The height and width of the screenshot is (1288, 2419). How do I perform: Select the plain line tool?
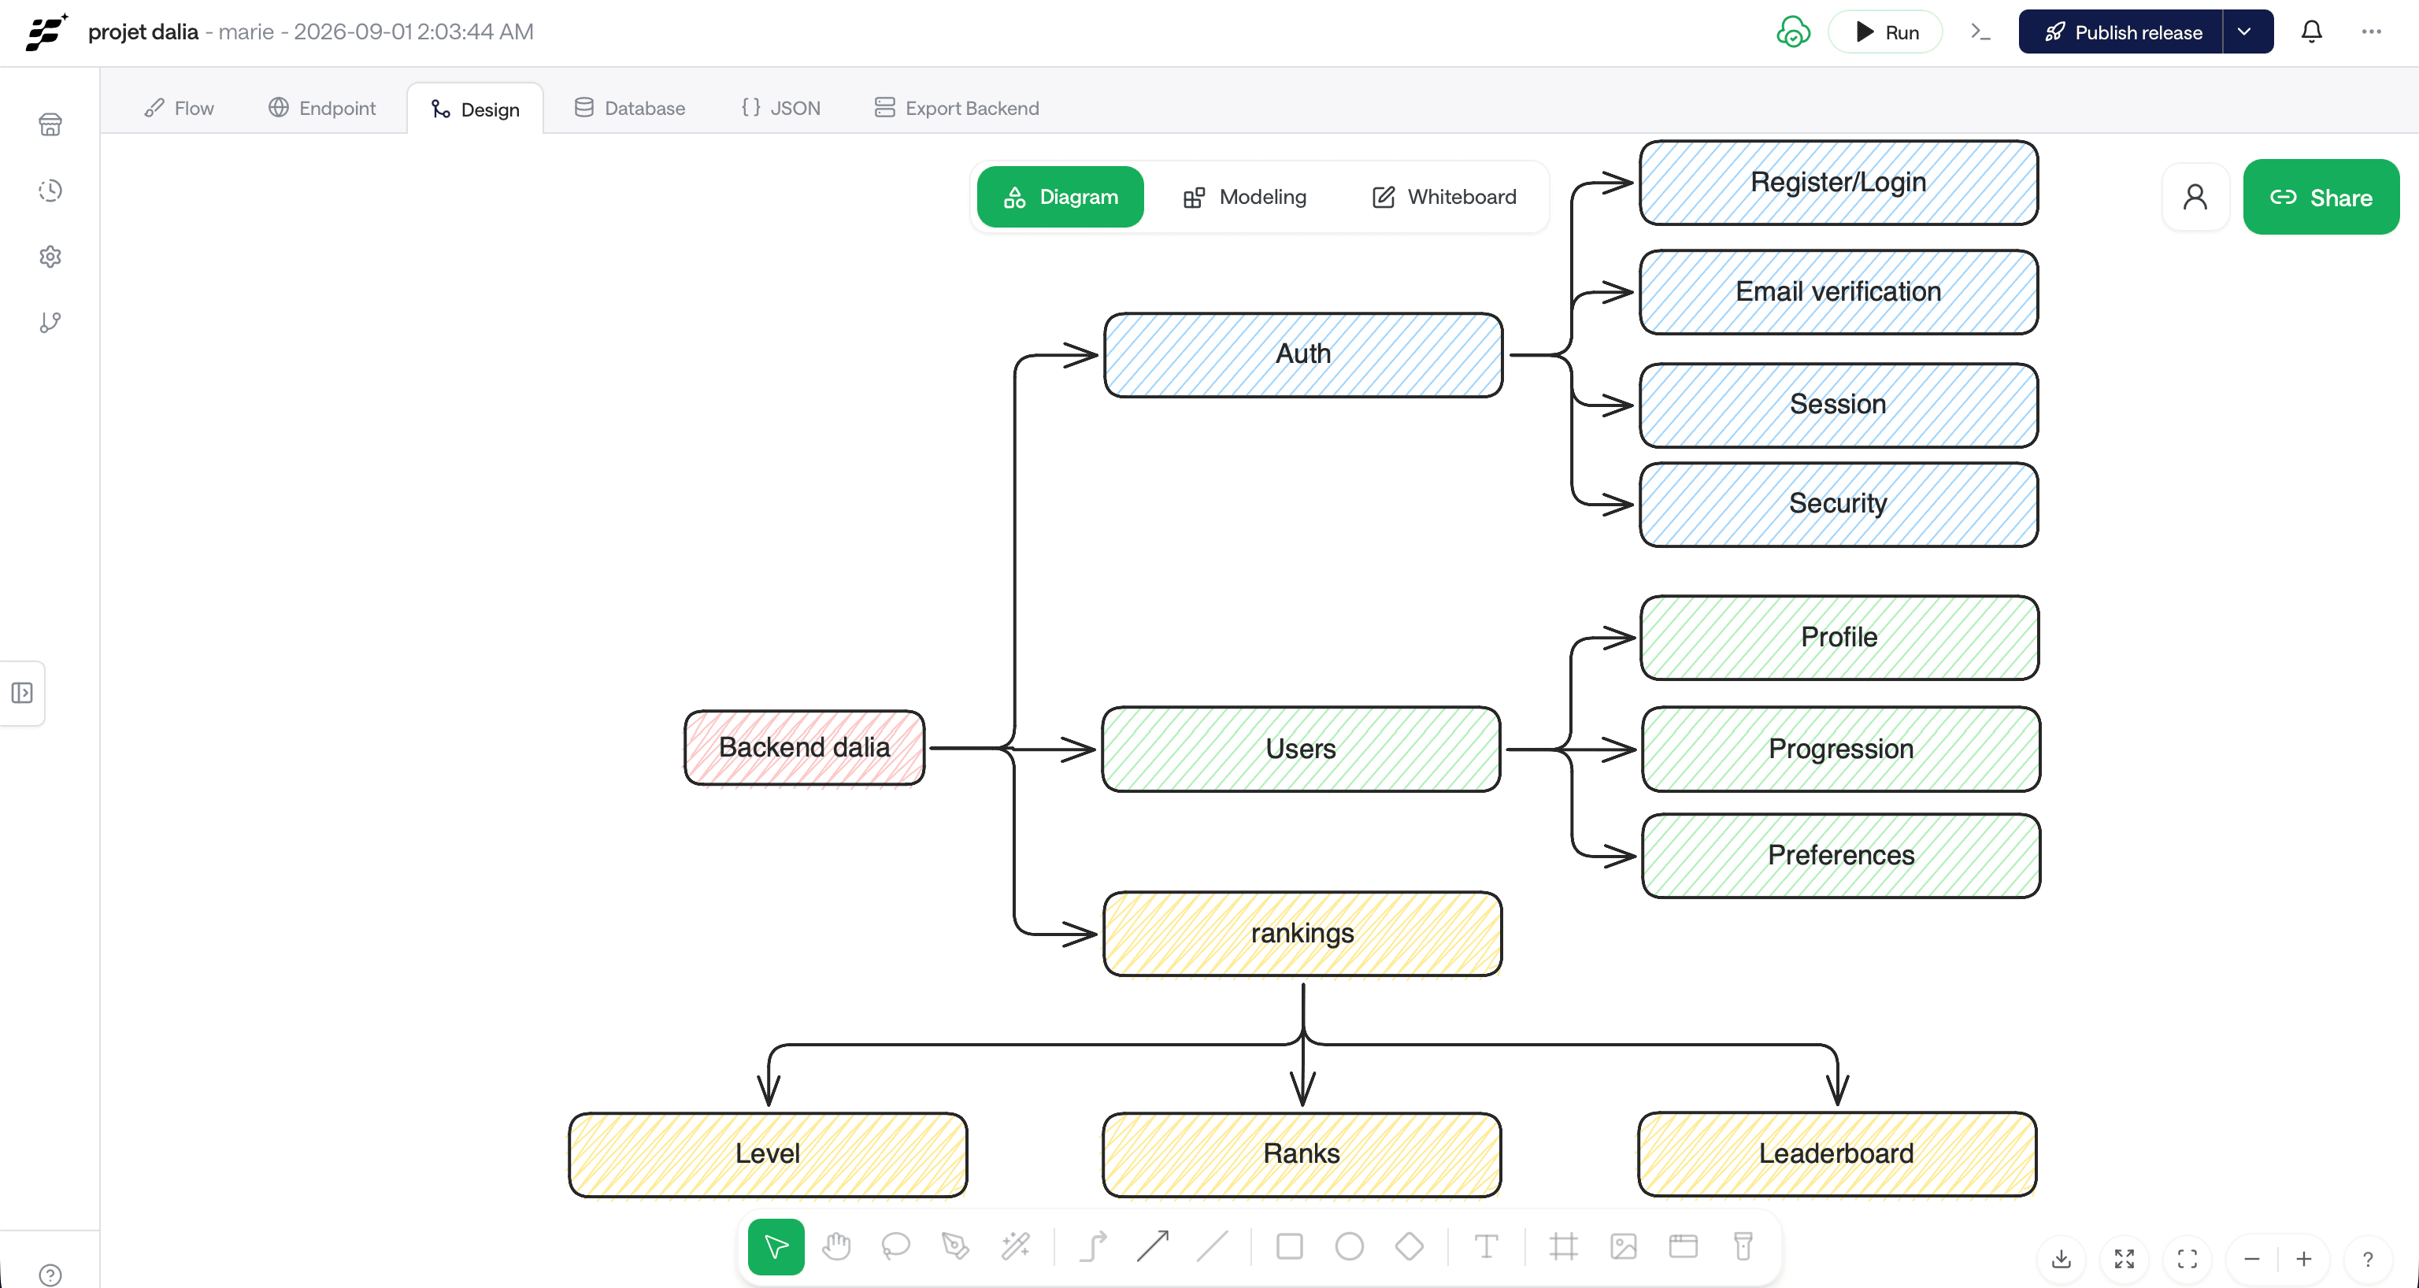click(1213, 1247)
